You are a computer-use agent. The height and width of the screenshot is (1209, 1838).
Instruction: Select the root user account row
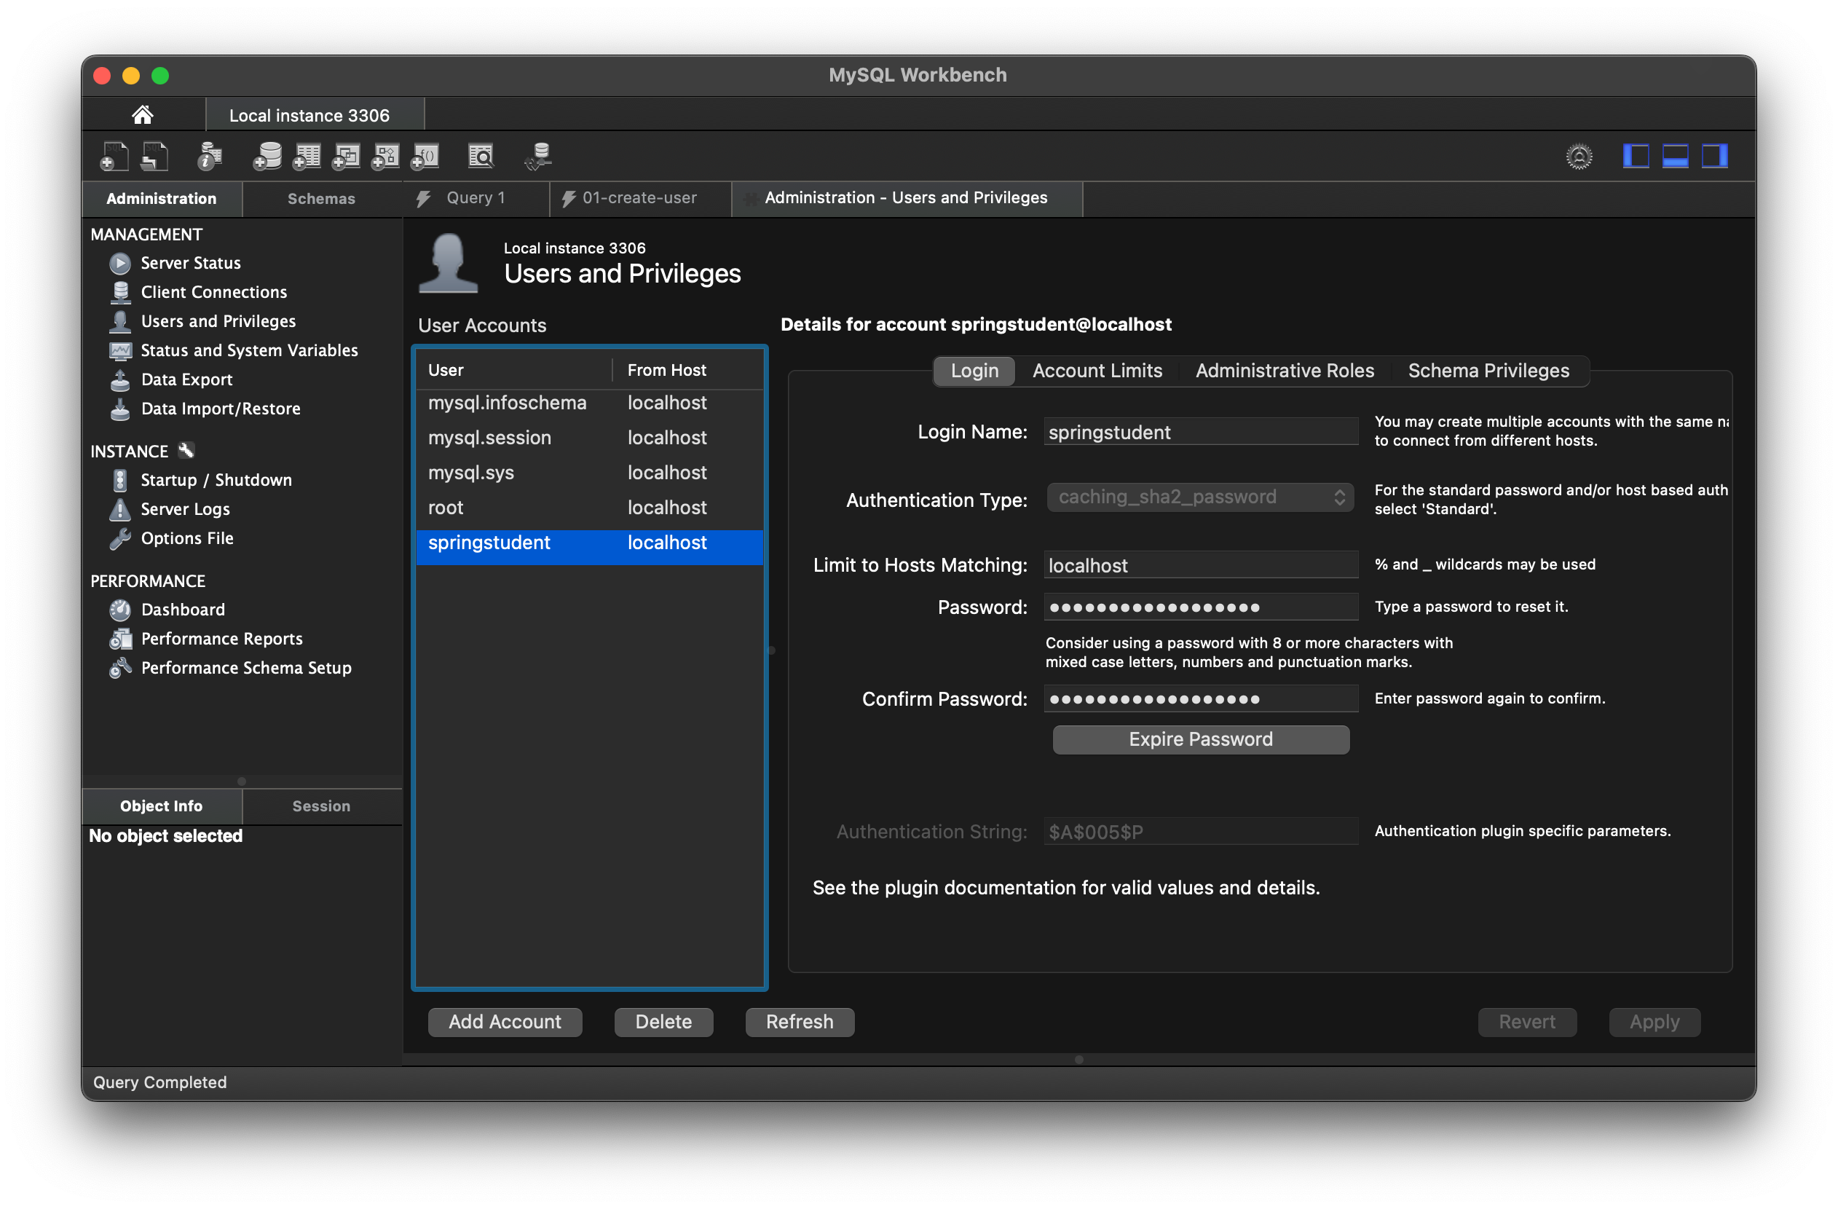tap(588, 508)
